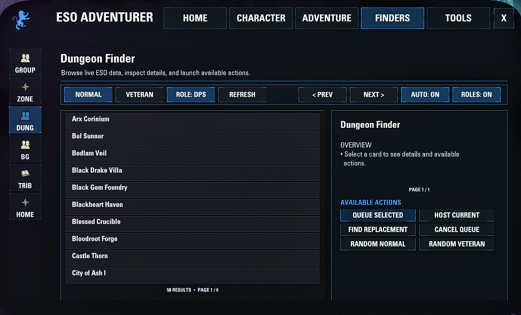
Task: Select the Castle Thorn card
Action: [x=193, y=258]
